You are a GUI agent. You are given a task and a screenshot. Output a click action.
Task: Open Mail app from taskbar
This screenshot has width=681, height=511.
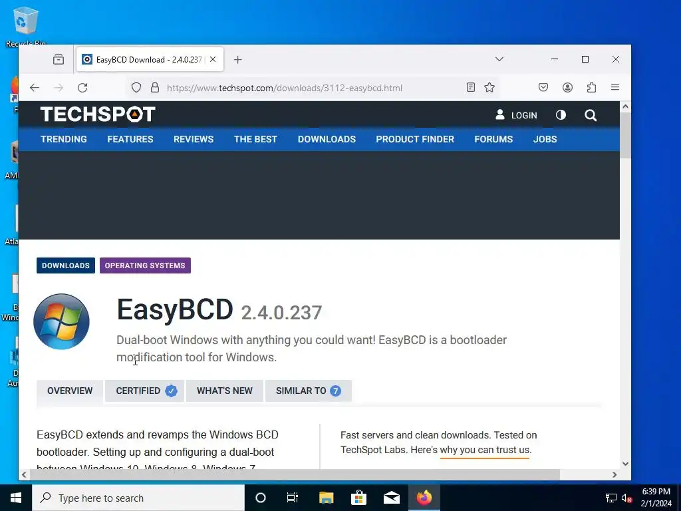pyautogui.click(x=391, y=498)
